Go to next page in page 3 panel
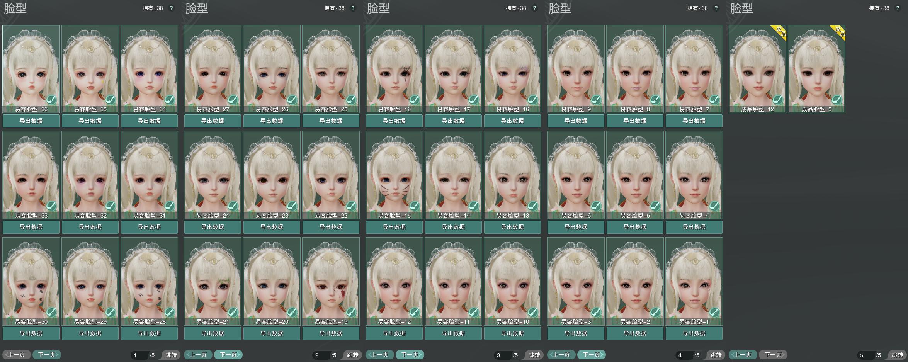The image size is (908, 362). click(410, 355)
